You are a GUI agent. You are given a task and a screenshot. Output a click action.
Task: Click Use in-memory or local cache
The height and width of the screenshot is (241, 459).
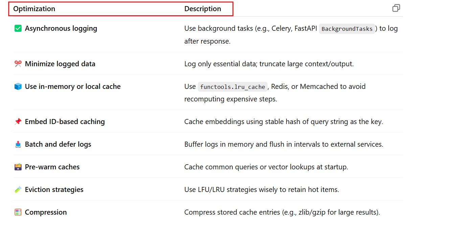(x=73, y=87)
